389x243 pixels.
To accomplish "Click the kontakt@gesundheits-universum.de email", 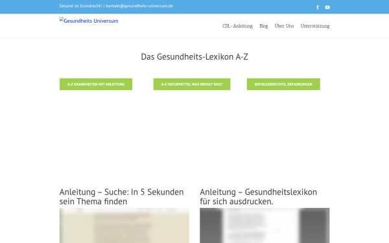I will click(x=139, y=6).
